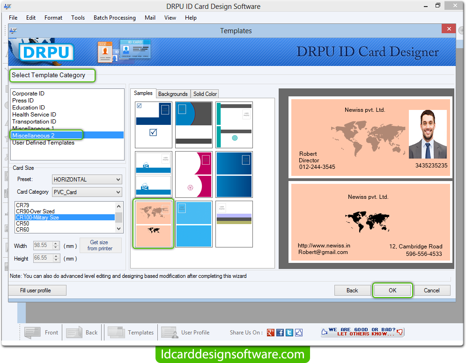466x363 pixels.
Task: Click the Width value field
Action: (x=43, y=245)
